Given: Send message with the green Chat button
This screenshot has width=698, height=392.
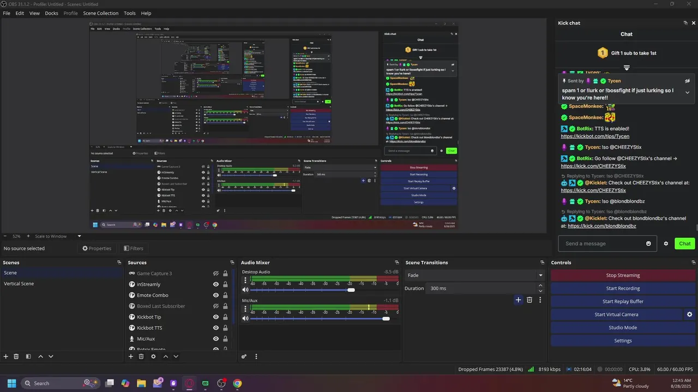Looking at the screenshot, I should pyautogui.click(x=684, y=243).
